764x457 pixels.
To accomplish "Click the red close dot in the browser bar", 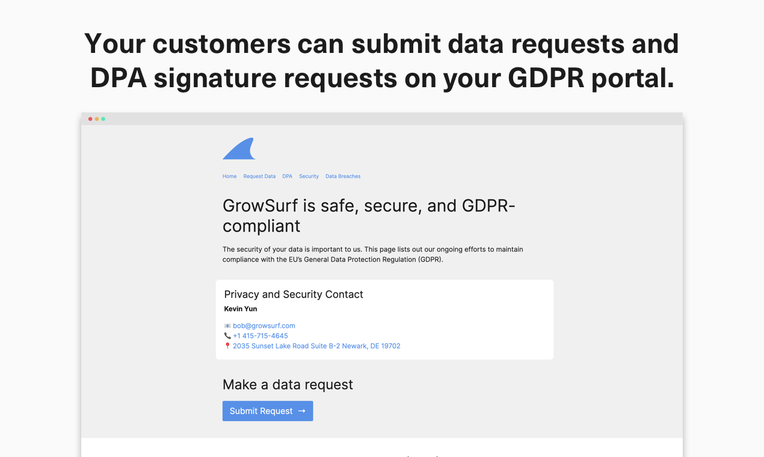I will pos(90,119).
